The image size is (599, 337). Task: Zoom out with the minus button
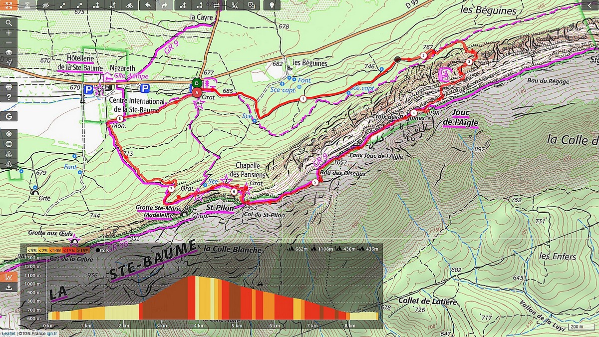(9, 43)
